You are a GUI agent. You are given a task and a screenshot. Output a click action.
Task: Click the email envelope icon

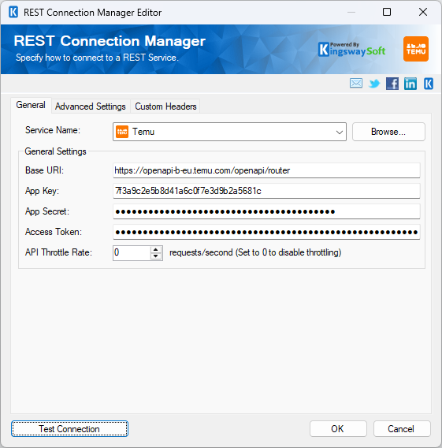point(356,84)
